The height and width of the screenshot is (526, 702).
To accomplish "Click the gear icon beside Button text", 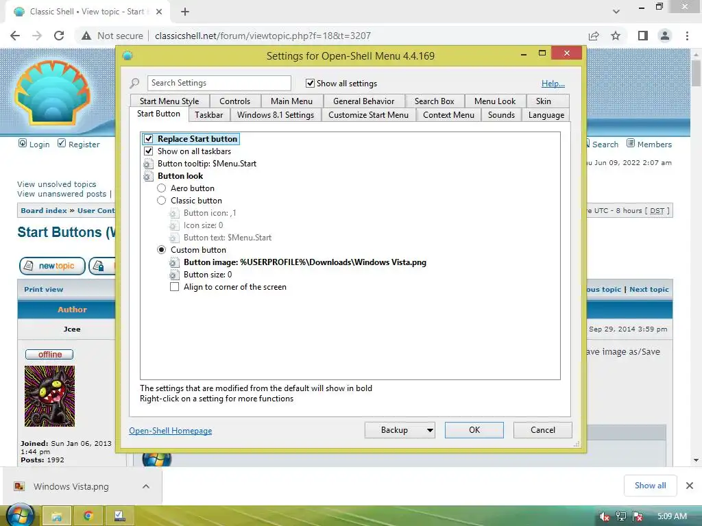I will (174, 238).
